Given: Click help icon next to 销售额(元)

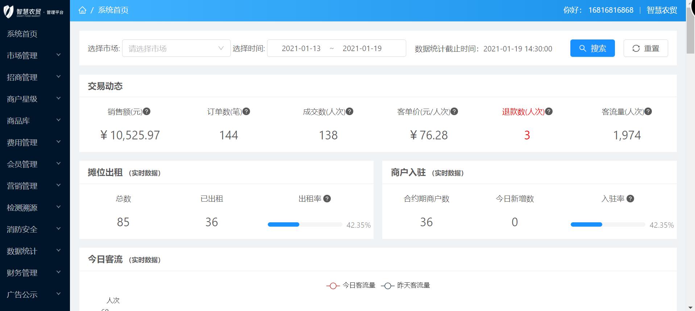Looking at the screenshot, I should [147, 112].
